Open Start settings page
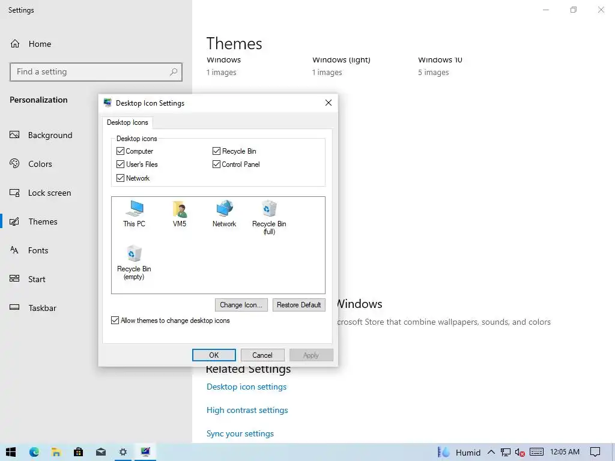The image size is (615, 461). tap(37, 279)
